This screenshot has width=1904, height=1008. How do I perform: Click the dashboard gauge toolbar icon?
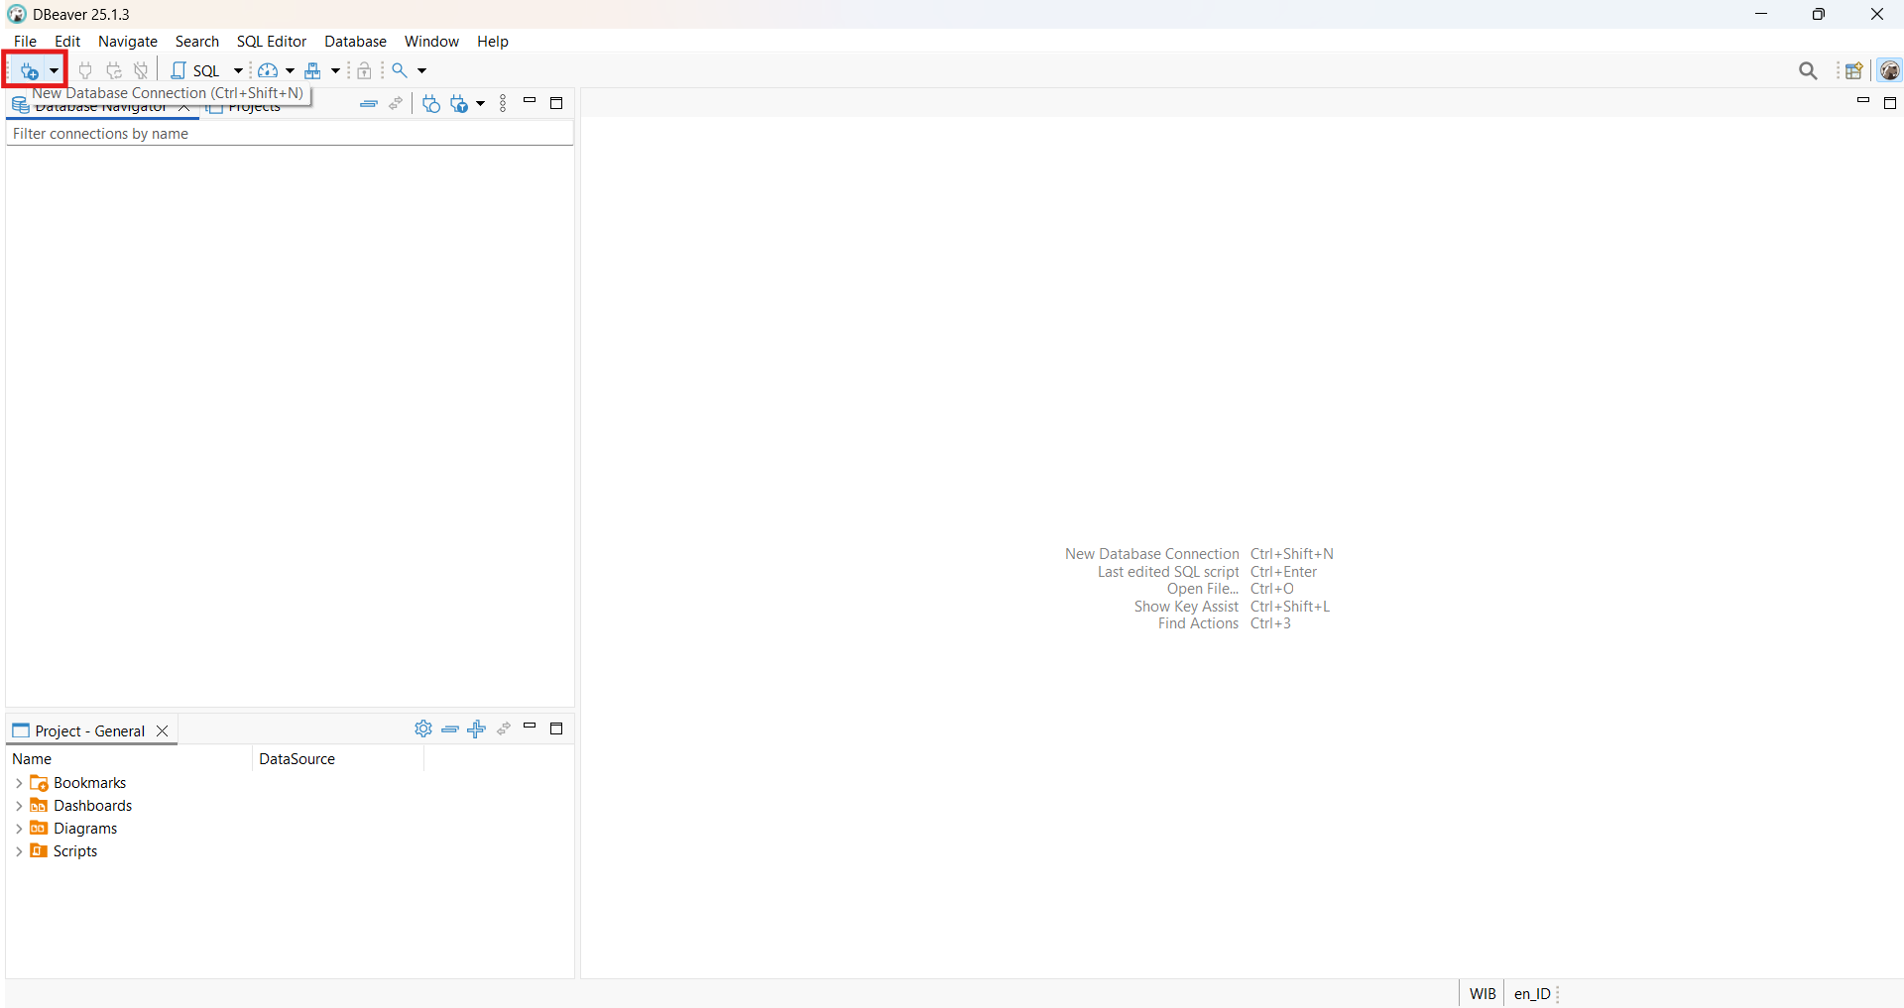268,70
